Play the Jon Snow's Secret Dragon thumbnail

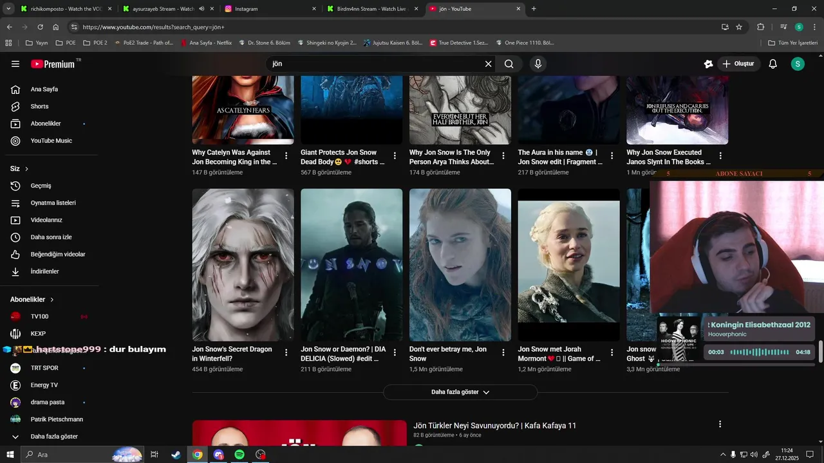point(243,265)
